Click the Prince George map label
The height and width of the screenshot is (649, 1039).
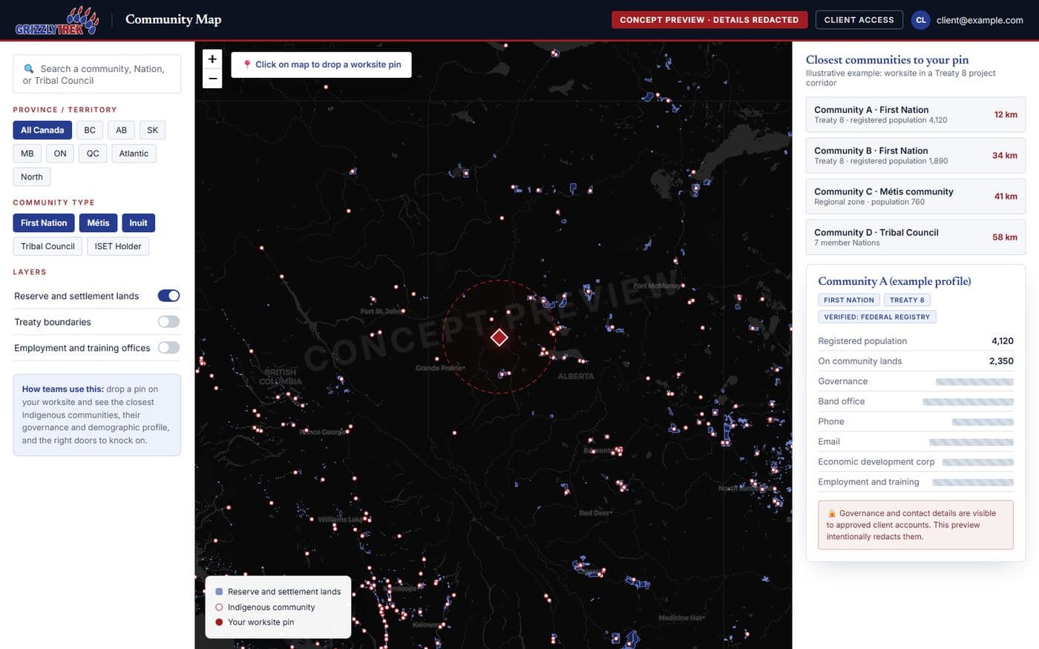pos(323,432)
